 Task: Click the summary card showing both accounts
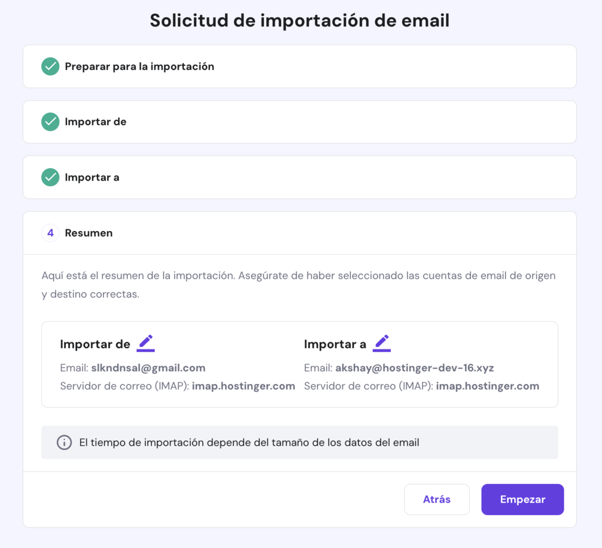pos(299,365)
